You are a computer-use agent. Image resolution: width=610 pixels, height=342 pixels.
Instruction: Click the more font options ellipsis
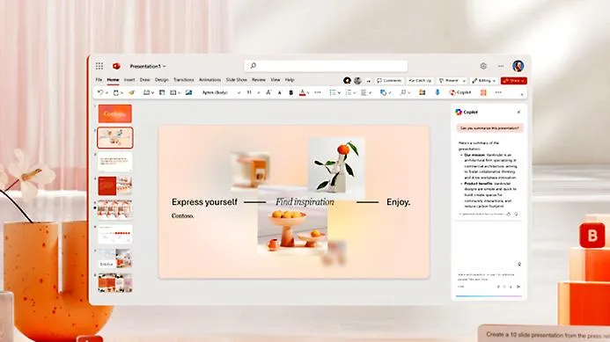(318, 92)
